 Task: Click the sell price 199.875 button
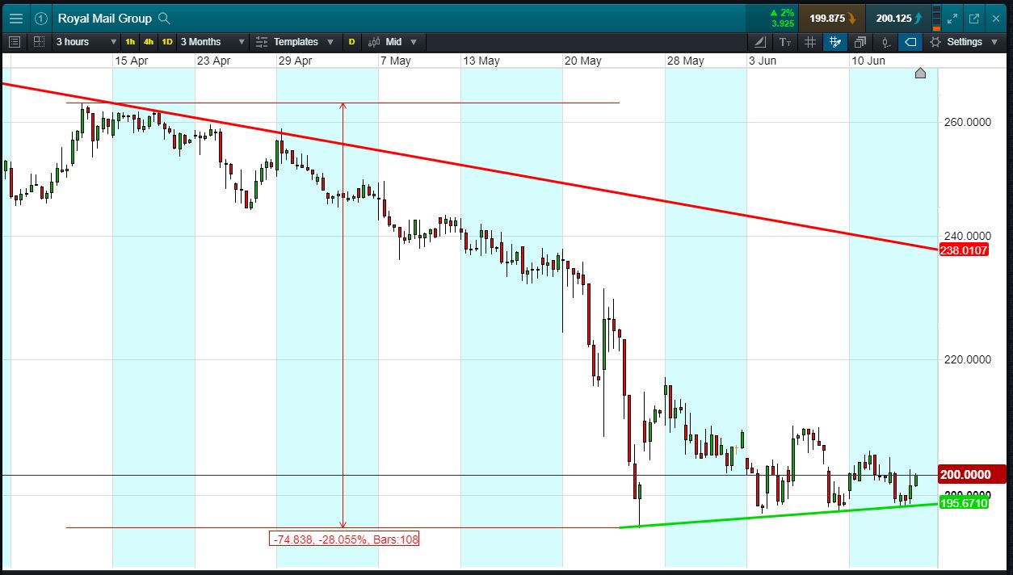(832, 18)
